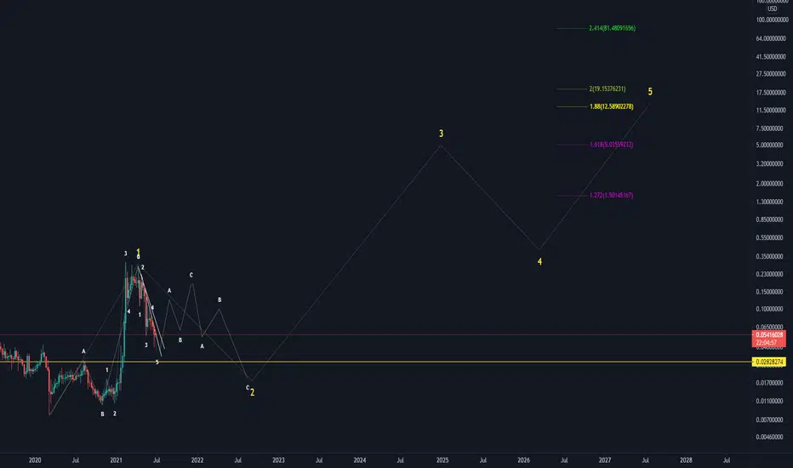Click 2025 on the time axis

point(442,460)
